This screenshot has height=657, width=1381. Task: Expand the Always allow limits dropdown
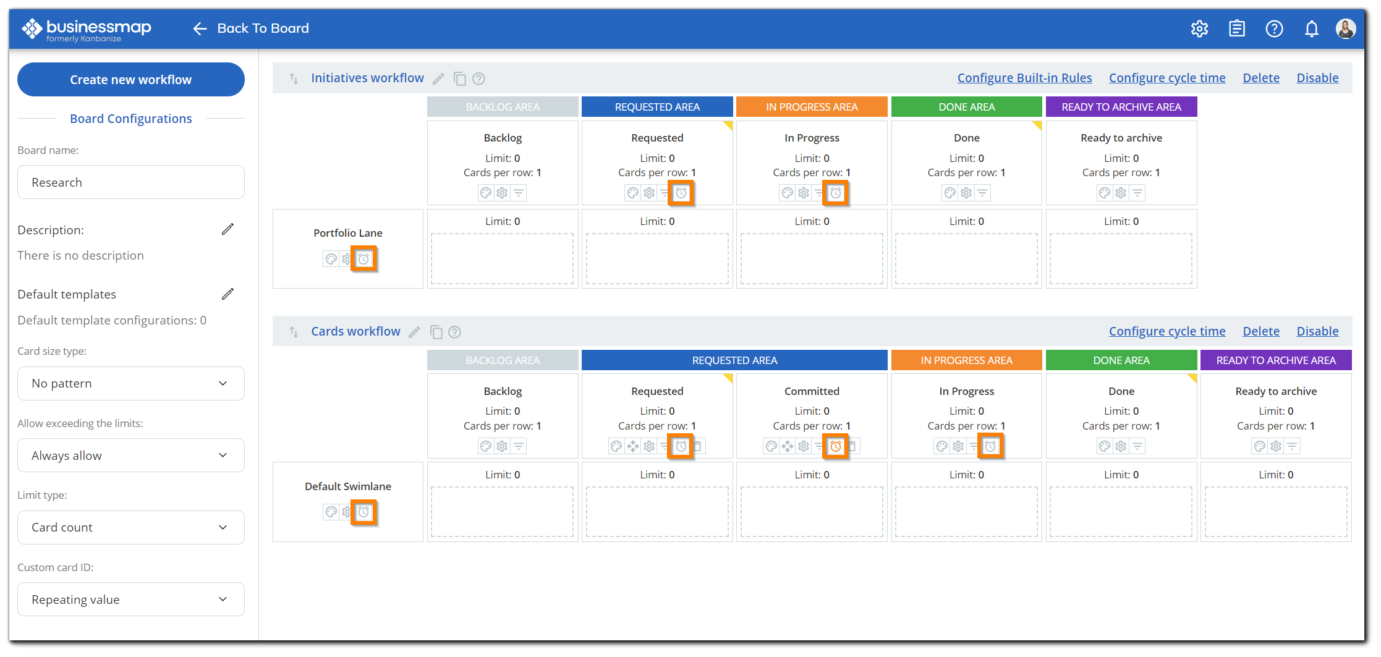[x=130, y=455]
